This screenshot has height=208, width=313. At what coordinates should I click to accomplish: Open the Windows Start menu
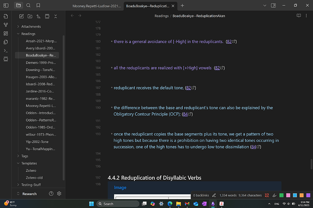[x=92, y=203]
